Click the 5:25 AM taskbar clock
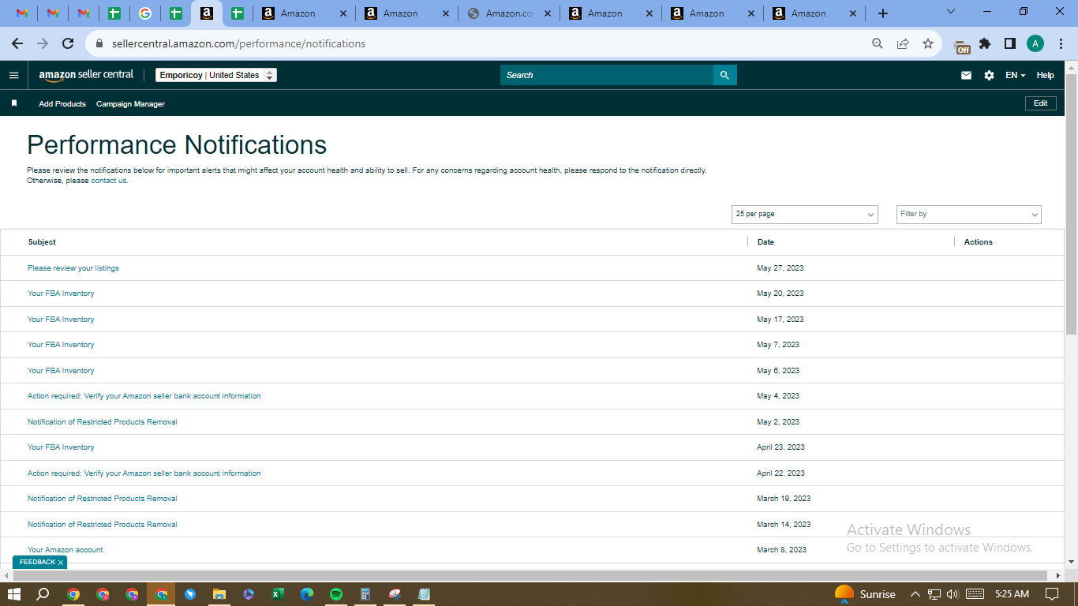Screen dimensions: 1078x606 pyautogui.click(x=1012, y=594)
